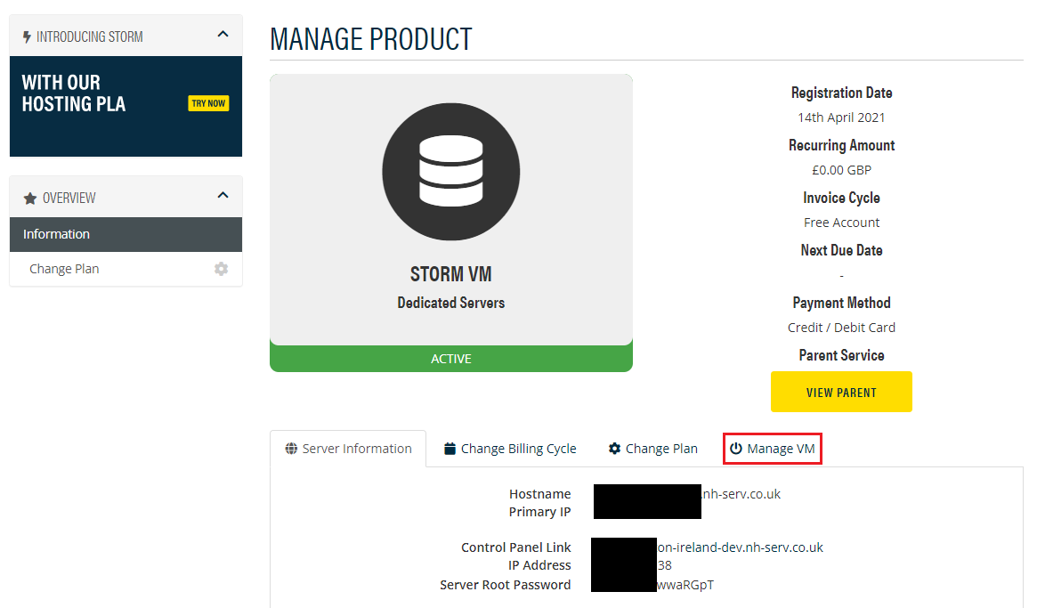Select Information in the sidebar
The width and height of the screenshot is (1037, 608).
(x=126, y=234)
